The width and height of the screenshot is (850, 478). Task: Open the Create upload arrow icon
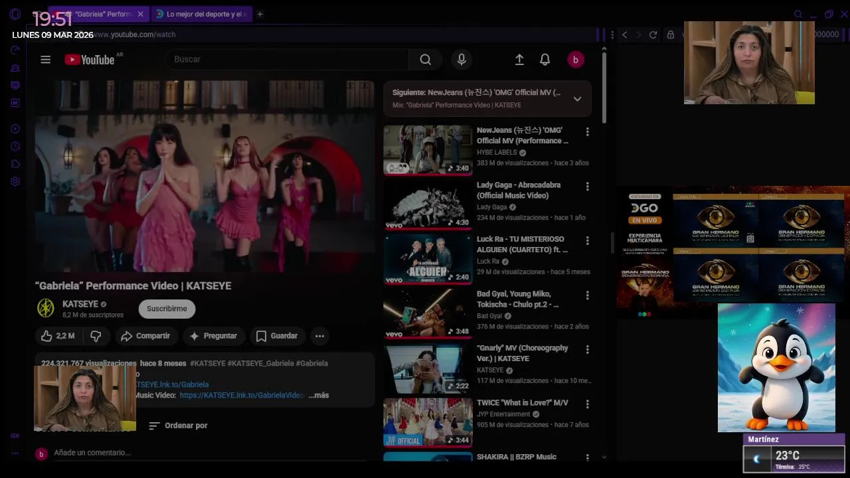click(519, 60)
